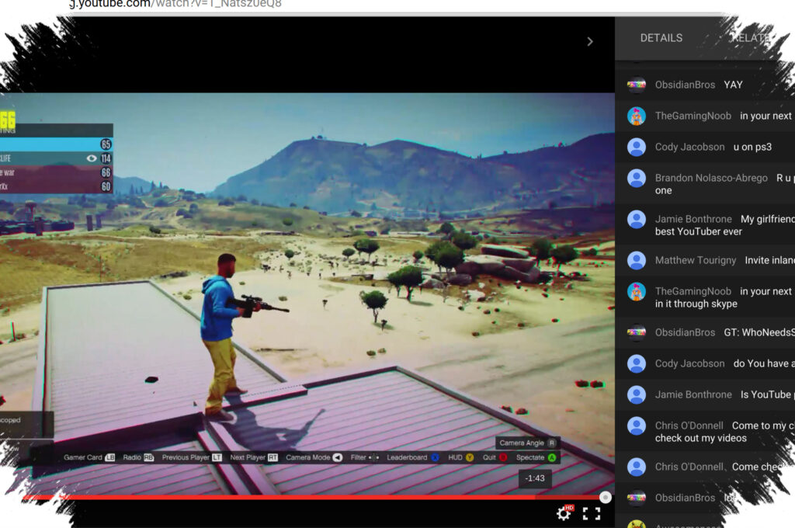This screenshot has width=795, height=528.
Task: Open Brandon Nolasco-Abrego username link
Action: pos(711,178)
